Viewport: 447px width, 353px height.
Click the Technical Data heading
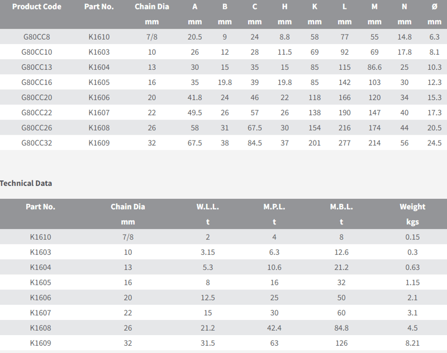[26, 183]
